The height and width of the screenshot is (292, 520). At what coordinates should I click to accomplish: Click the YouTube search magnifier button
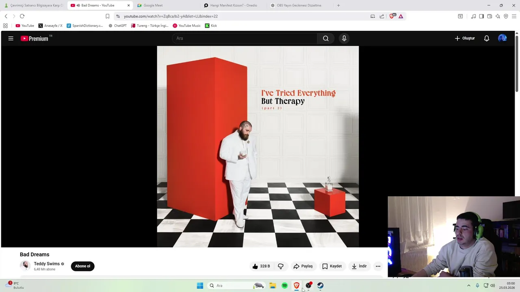[x=326, y=38]
